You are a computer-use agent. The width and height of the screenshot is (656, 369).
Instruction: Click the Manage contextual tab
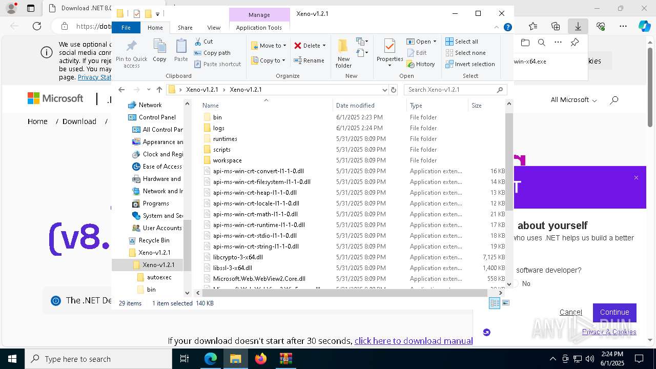pyautogui.click(x=259, y=15)
